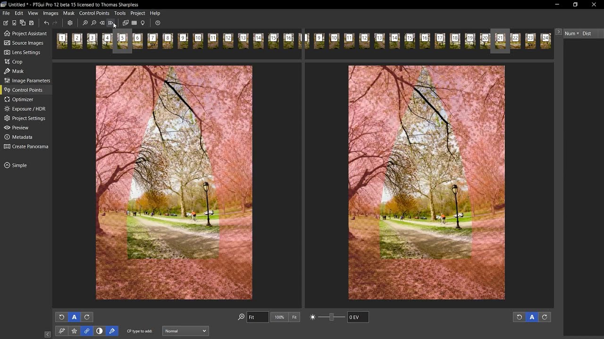
Task: Go to next image pair
Action: (110, 23)
